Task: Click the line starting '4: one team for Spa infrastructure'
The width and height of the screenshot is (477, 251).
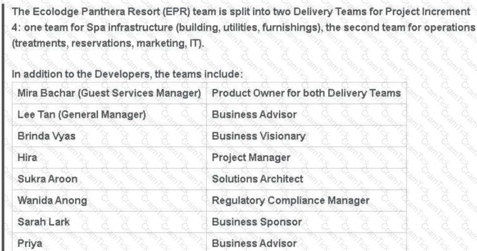Action: [x=243, y=27]
